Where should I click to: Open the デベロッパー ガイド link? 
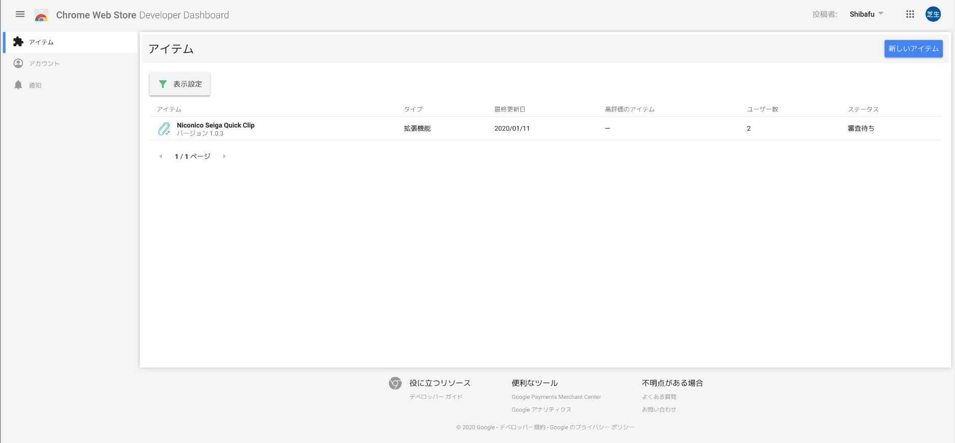coord(436,397)
